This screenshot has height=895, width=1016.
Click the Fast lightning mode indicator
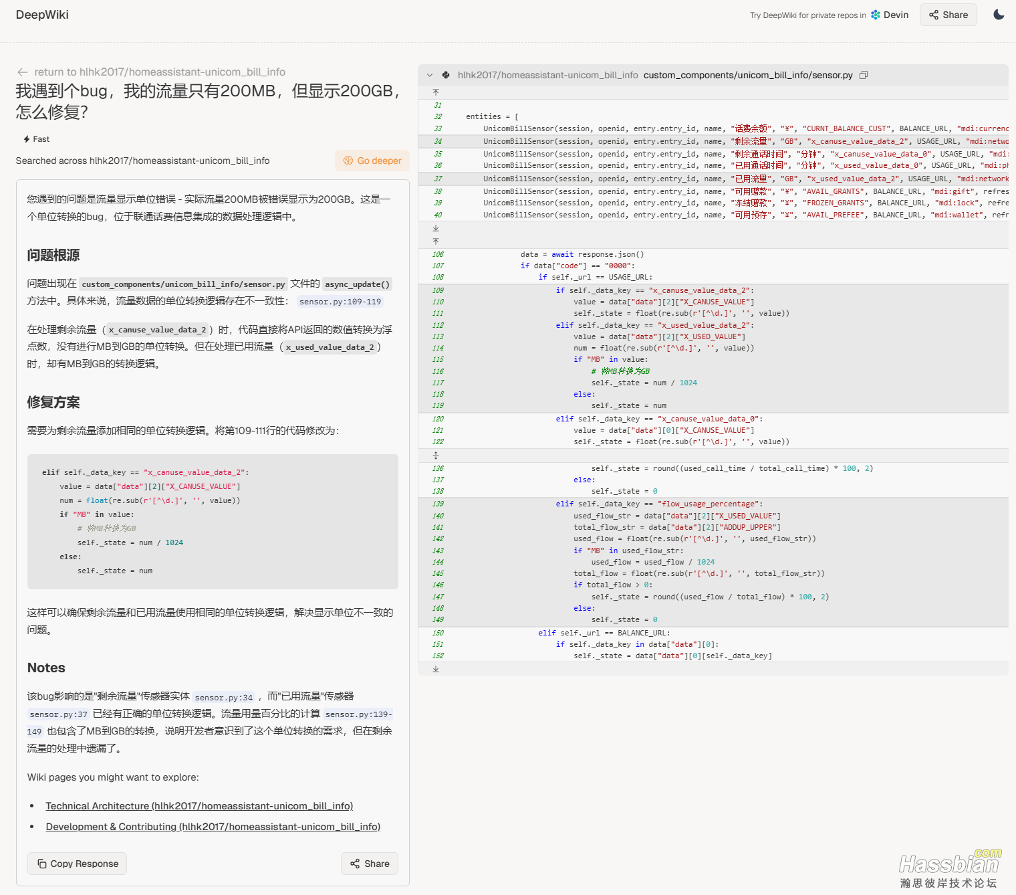pos(36,139)
